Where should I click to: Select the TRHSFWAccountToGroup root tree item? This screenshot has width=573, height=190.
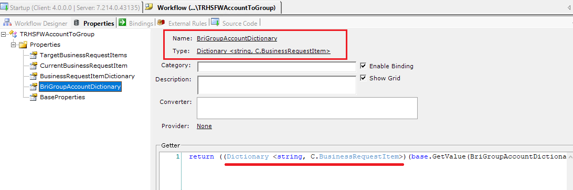click(57, 34)
